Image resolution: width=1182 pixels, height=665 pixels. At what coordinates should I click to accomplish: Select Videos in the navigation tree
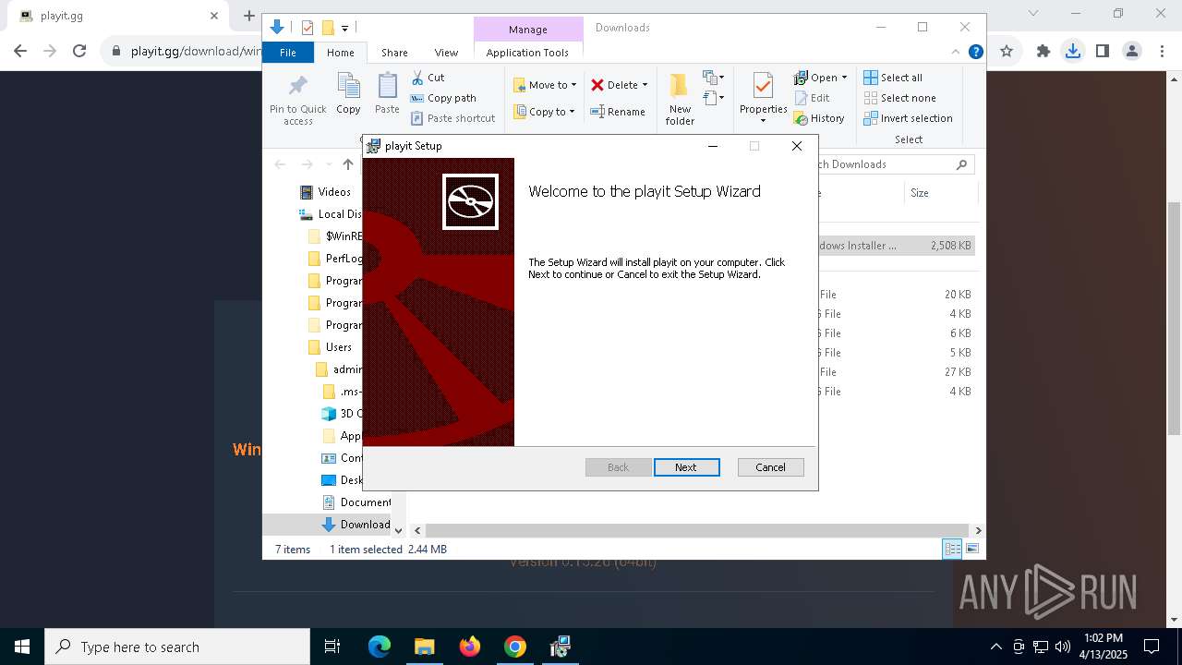point(325,192)
